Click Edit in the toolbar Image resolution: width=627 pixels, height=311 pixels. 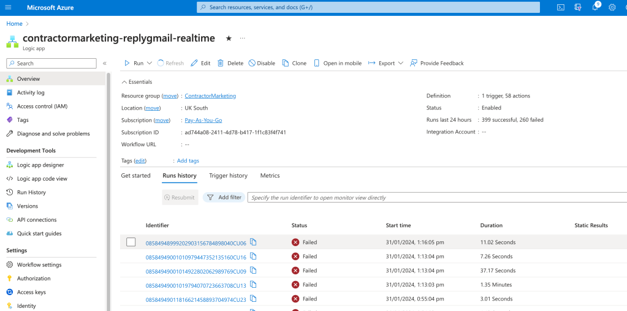[200, 63]
